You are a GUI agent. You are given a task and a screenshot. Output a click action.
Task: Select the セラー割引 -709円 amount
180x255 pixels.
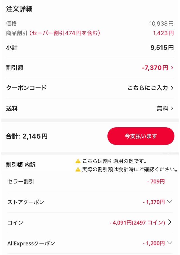click(x=156, y=181)
